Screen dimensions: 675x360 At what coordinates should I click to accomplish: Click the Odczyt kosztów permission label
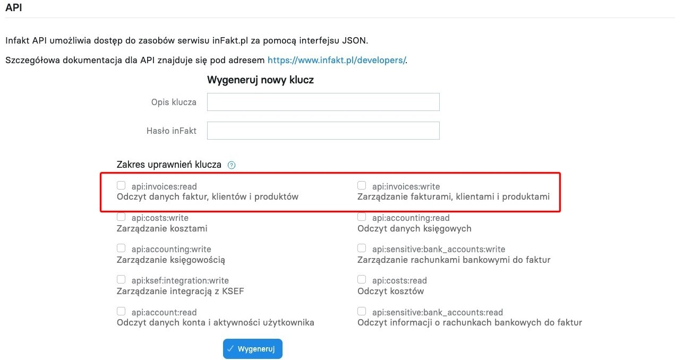click(x=390, y=291)
